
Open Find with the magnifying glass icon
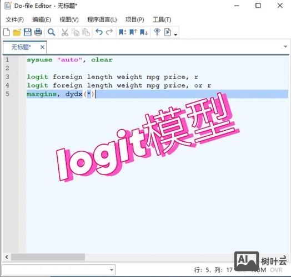pos(51,32)
